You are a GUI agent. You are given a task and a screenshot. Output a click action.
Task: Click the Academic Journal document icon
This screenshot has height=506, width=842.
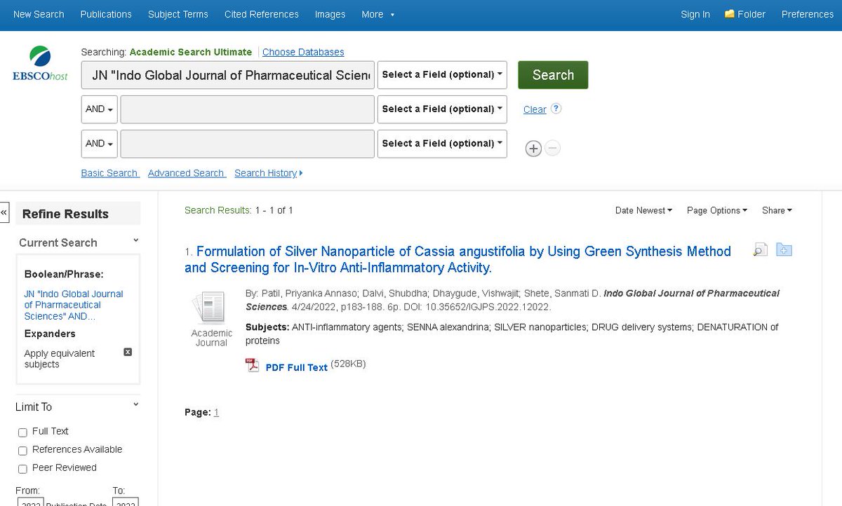(209, 307)
